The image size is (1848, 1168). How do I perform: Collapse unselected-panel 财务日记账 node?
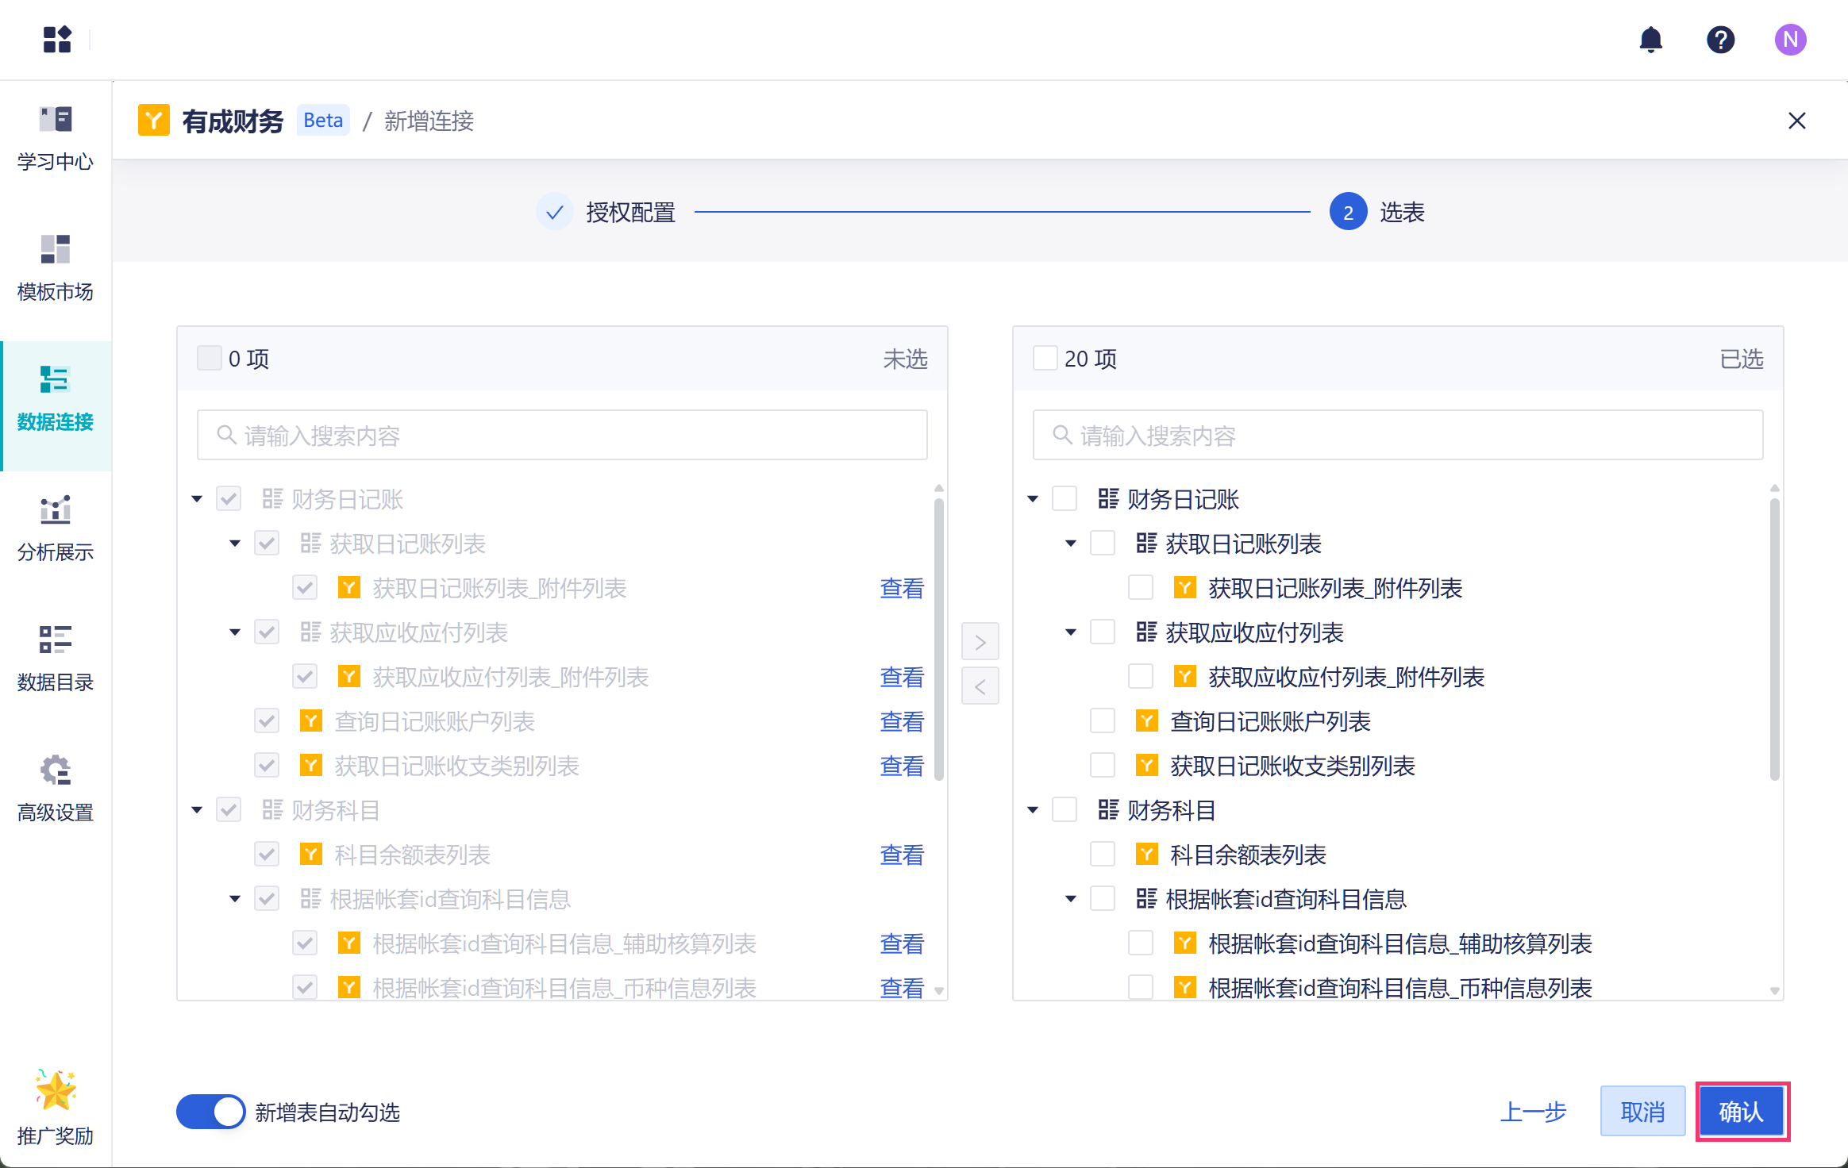197,499
